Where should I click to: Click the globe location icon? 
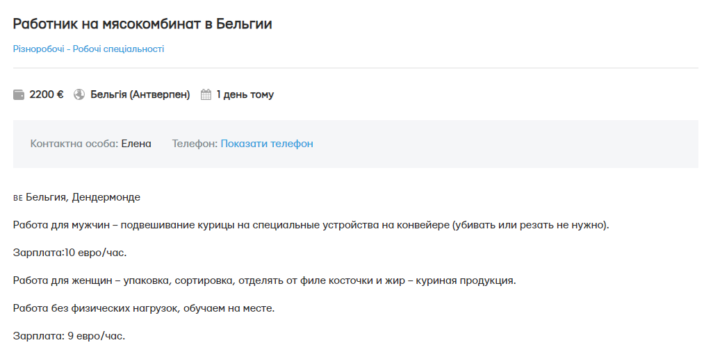(79, 95)
